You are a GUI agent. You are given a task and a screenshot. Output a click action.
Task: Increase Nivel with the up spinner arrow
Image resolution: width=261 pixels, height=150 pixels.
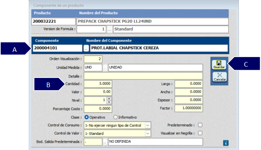pos(109,99)
